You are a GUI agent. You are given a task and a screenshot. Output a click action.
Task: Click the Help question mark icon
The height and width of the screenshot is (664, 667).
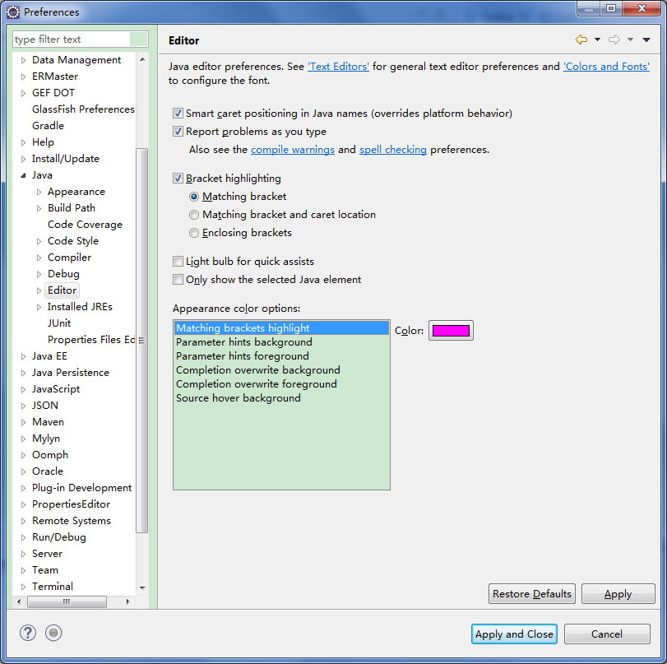pyautogui.click(x=28, y=633)
